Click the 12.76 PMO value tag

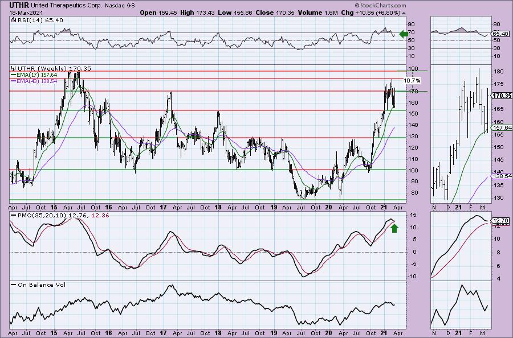tap(500, 221)
